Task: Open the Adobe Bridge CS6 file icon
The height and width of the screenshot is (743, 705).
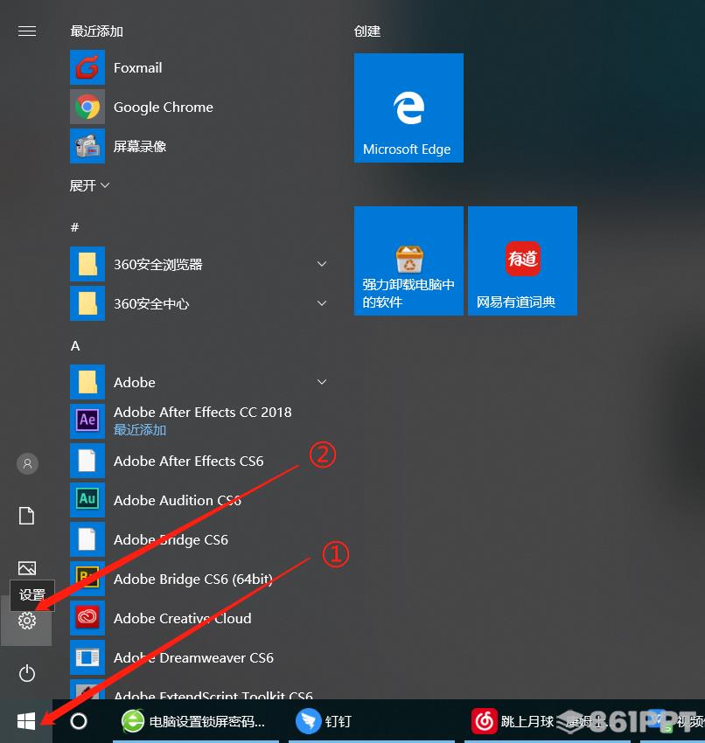Action: point(87,539)
